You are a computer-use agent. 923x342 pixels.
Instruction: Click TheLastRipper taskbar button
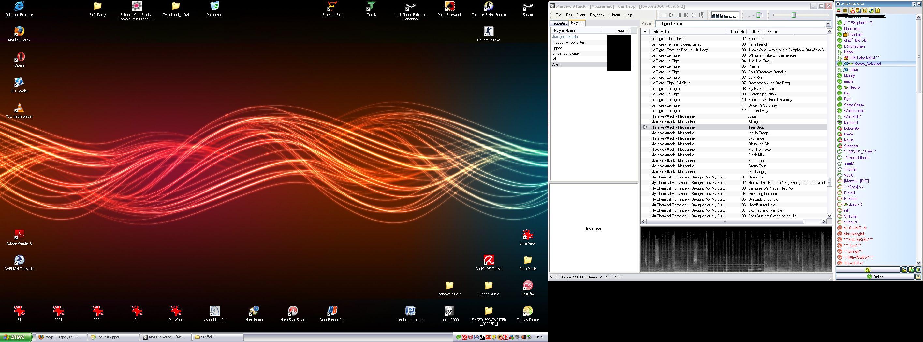click(x=114, y=337)
